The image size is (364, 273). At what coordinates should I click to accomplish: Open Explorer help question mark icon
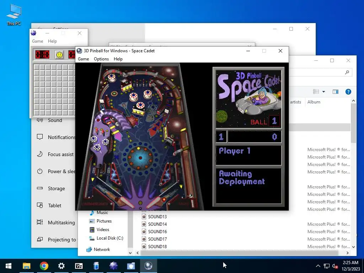[348, 92]
